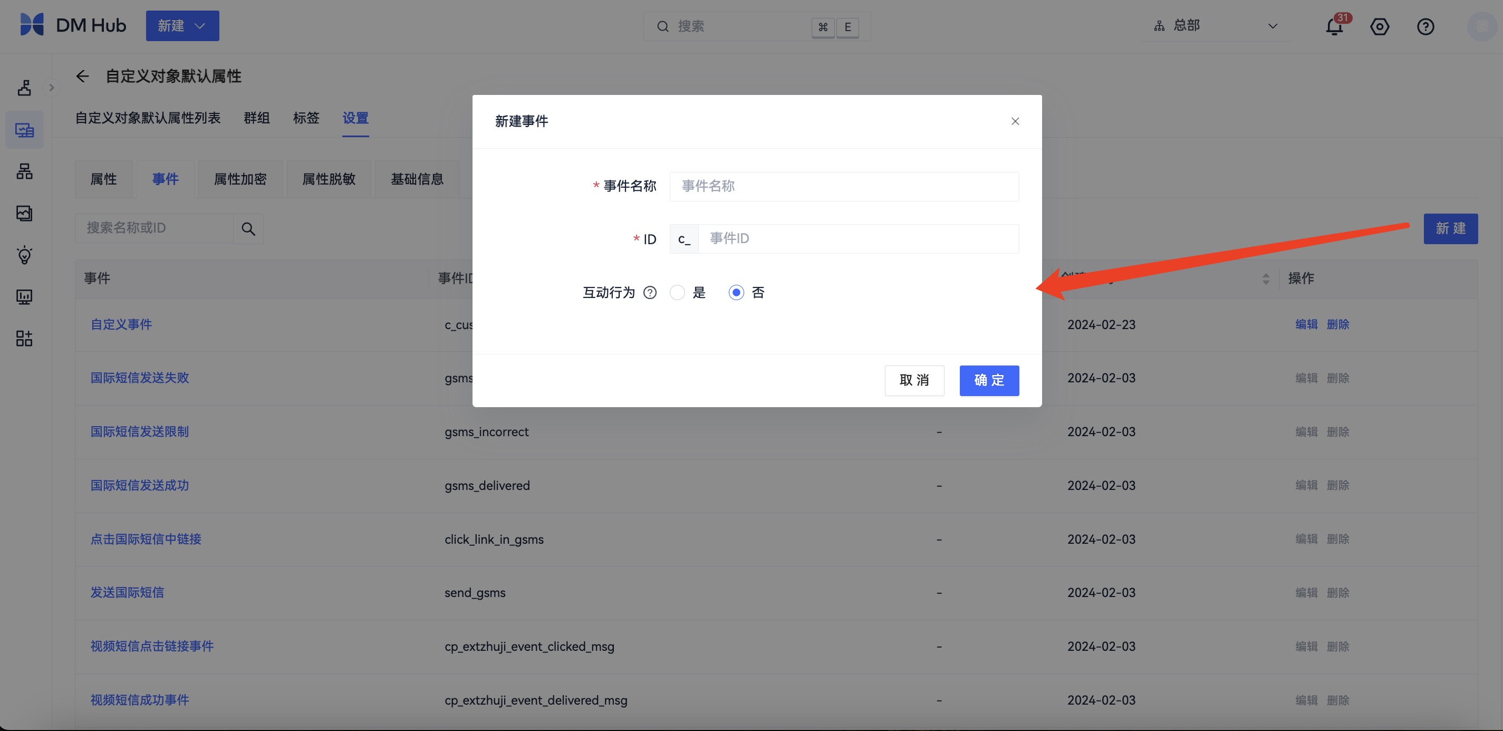This screenshot has height=731, width=1503.
Task: Open the chart analytics sidebar icon
Action: (x=24, y=213)
